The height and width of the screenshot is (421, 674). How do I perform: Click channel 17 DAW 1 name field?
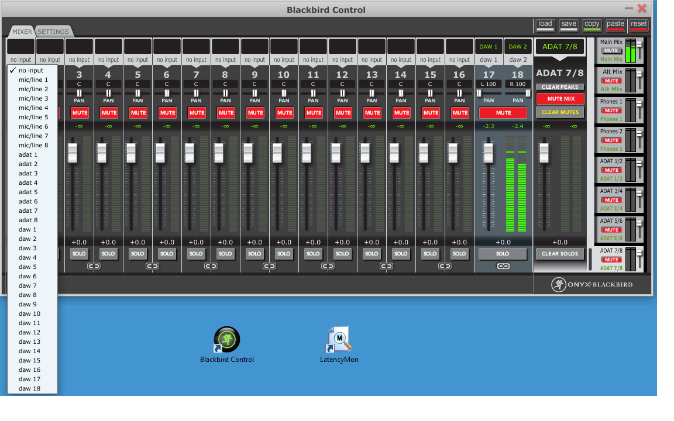tap(489, 46)
